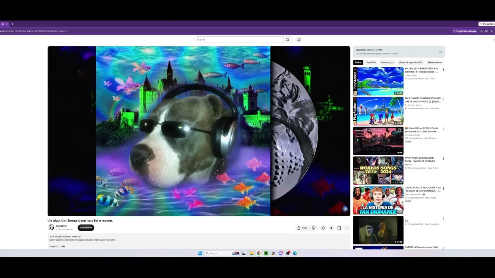Select the Todos filter chip
The height and width of the screenshot is (278, 495).
pos(358,63)
